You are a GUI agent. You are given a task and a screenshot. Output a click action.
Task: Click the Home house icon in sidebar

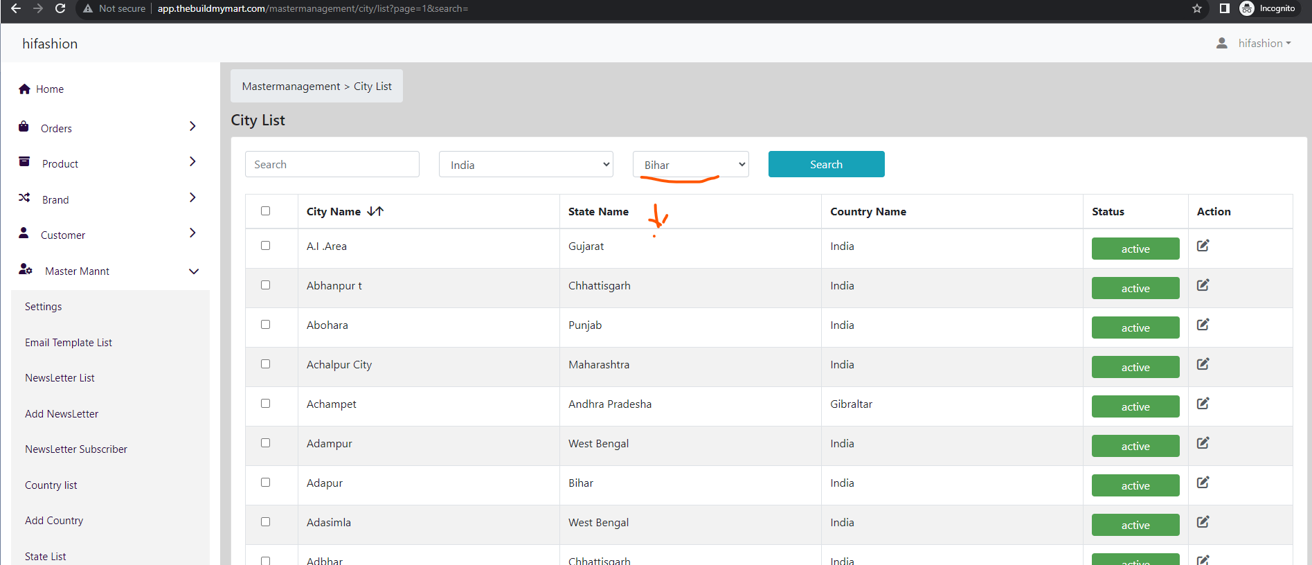pyautogui.click(x=25, y=89)
